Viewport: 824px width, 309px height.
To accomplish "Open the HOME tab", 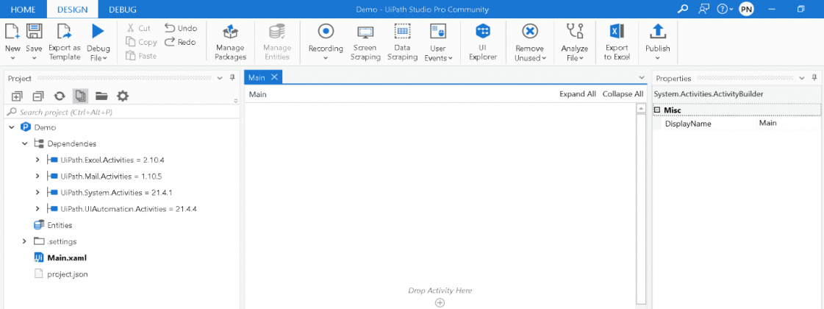I will coord(23,9).
